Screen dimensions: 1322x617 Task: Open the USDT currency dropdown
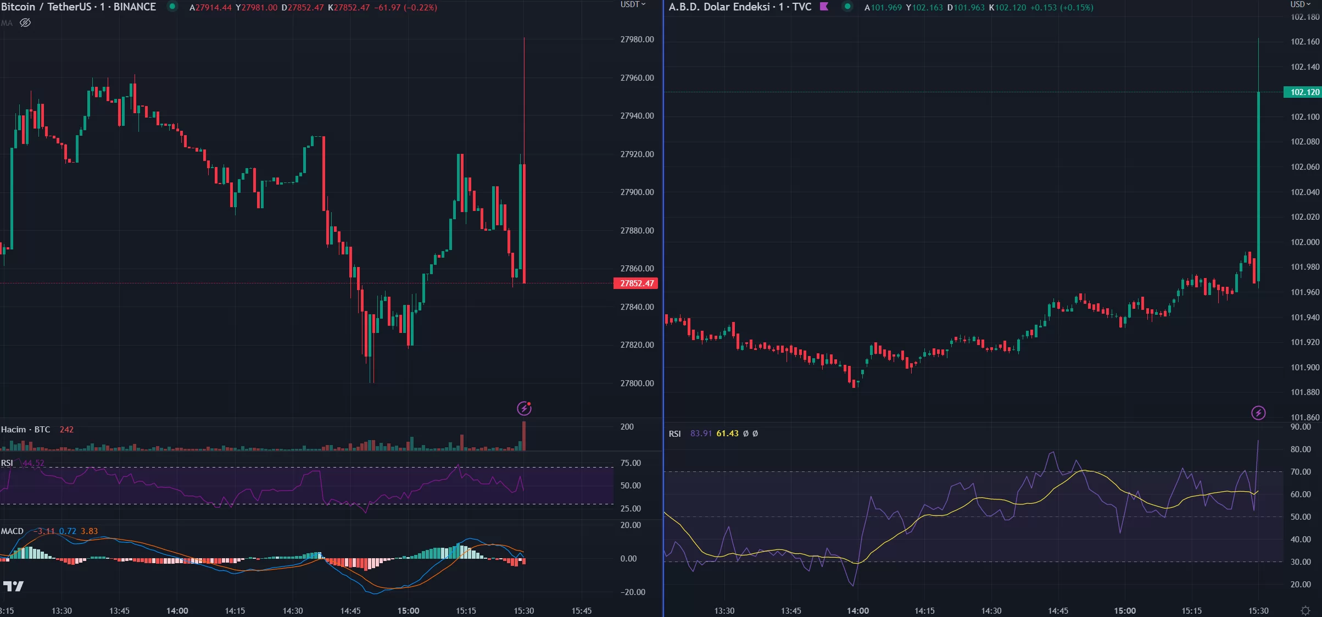pos(633,4)
